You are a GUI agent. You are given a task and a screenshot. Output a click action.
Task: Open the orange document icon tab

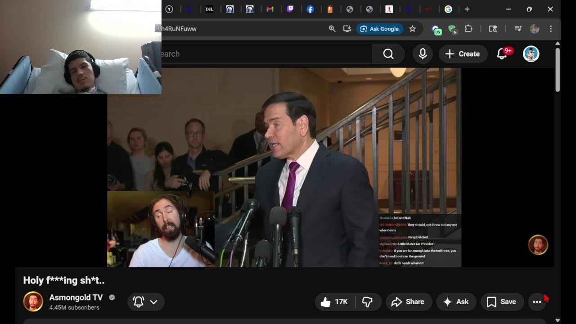(x=330, y=9)
